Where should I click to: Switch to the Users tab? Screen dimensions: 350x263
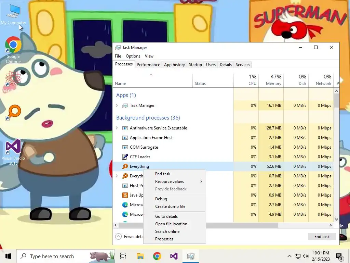click(x=211, y=65)
